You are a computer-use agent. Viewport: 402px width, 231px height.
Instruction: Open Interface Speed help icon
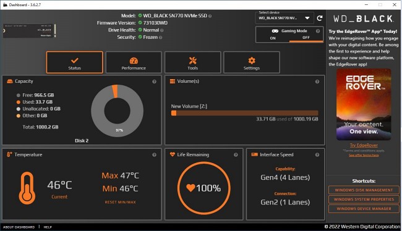click(x=317, y=155)
